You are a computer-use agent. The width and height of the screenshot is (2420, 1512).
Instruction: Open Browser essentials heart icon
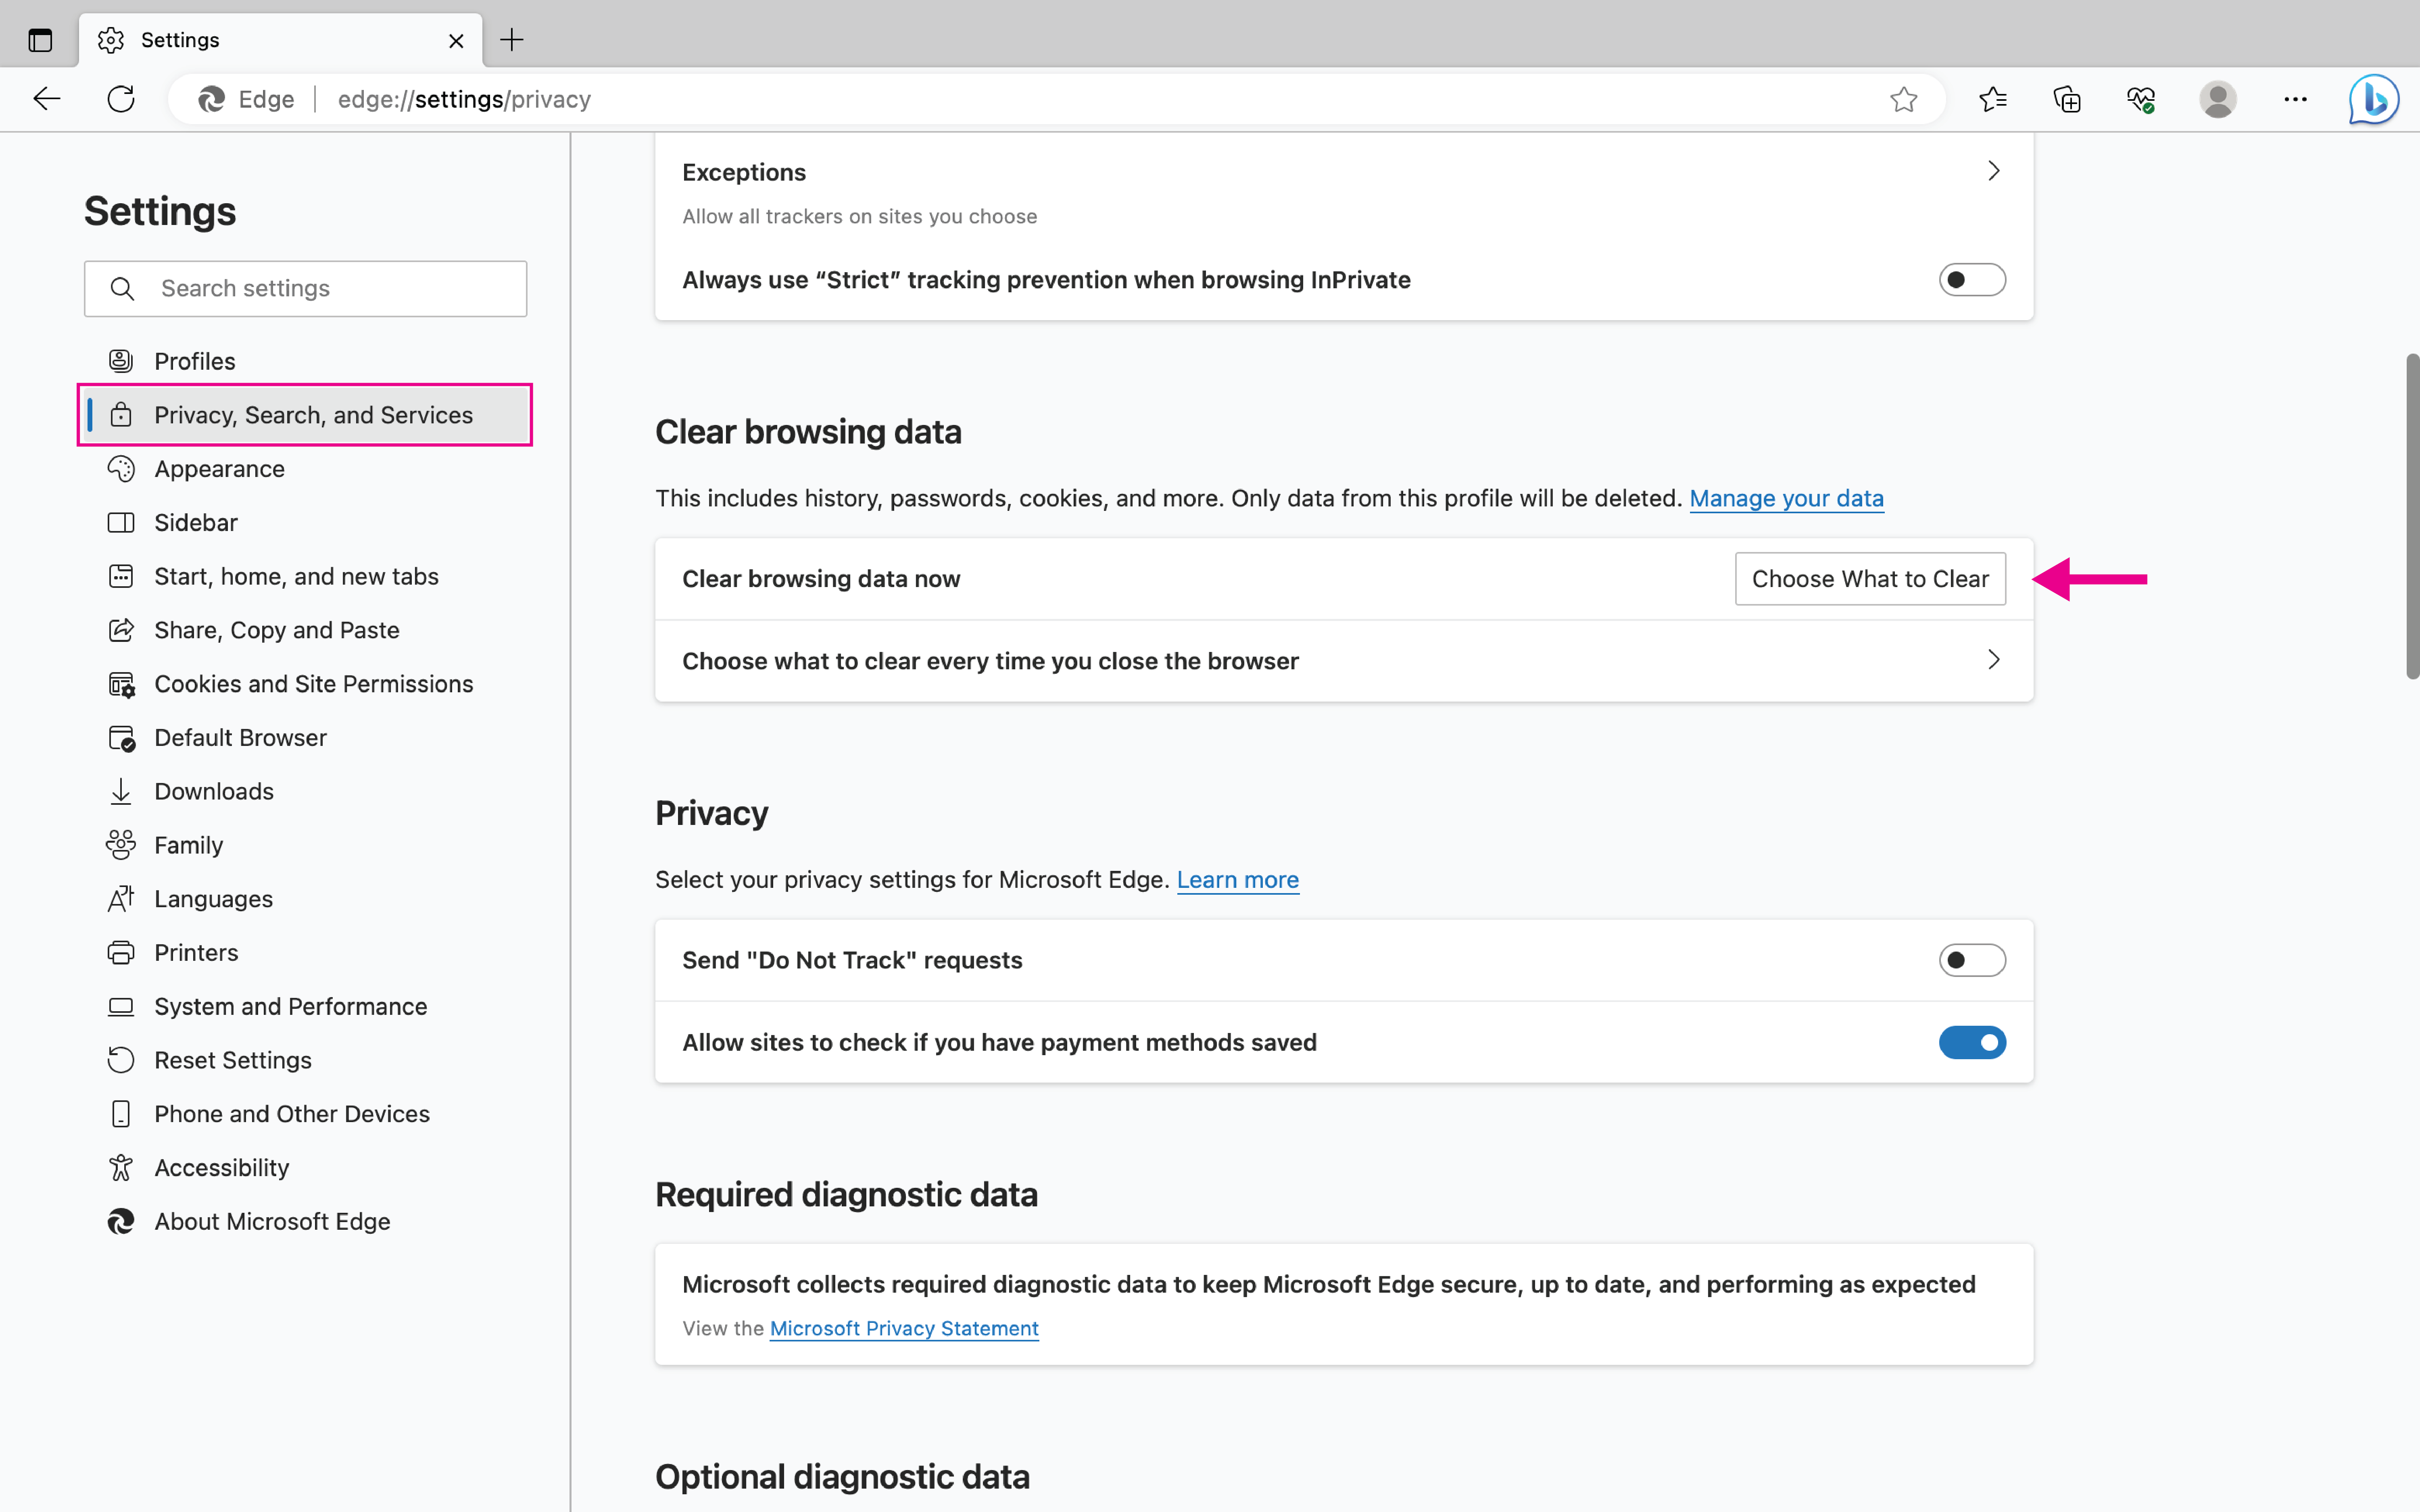click(x=2140, y=99)
